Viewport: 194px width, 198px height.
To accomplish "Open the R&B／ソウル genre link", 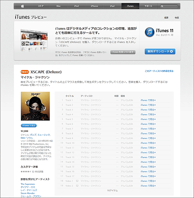I will [x=27, y=138].
